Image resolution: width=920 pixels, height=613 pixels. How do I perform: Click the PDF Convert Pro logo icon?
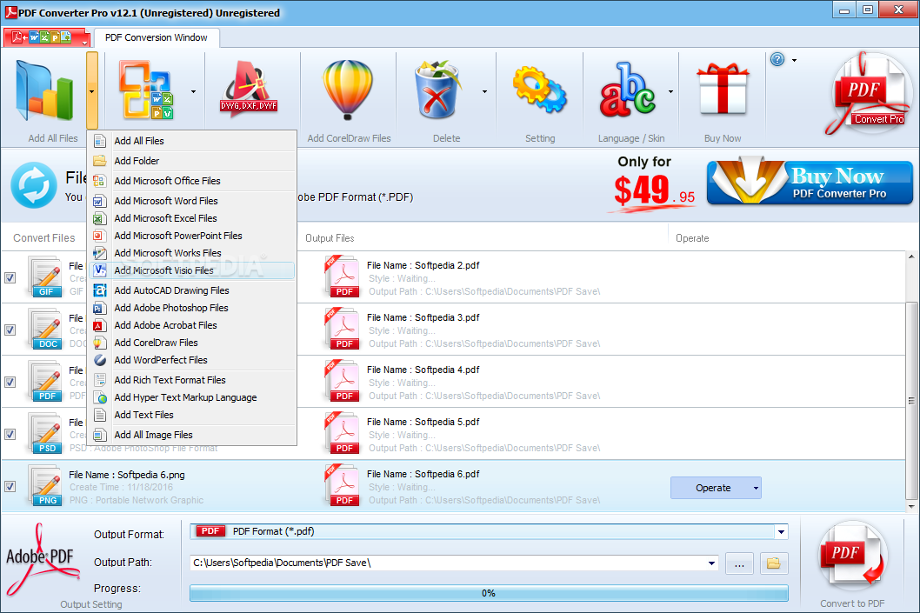tap(869, 93)
